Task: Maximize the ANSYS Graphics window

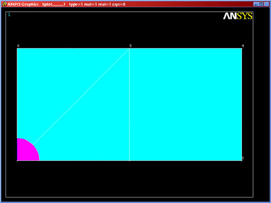Action: (x=261, y=4)
